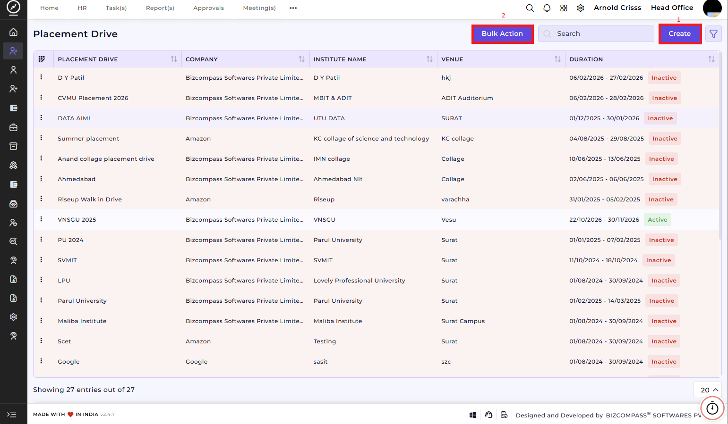728x424 pixels.
Task: Click the Surat Campus venue cell
Action: 463,321
